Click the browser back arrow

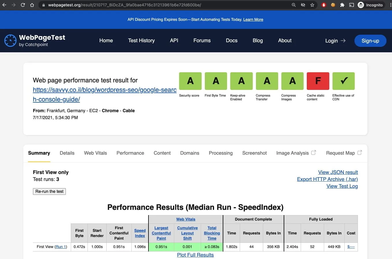tap(4, 5)
